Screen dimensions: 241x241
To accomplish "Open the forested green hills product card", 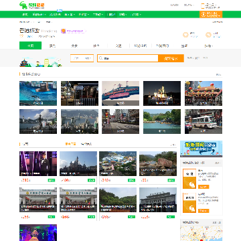I will [x=118, y=199].
